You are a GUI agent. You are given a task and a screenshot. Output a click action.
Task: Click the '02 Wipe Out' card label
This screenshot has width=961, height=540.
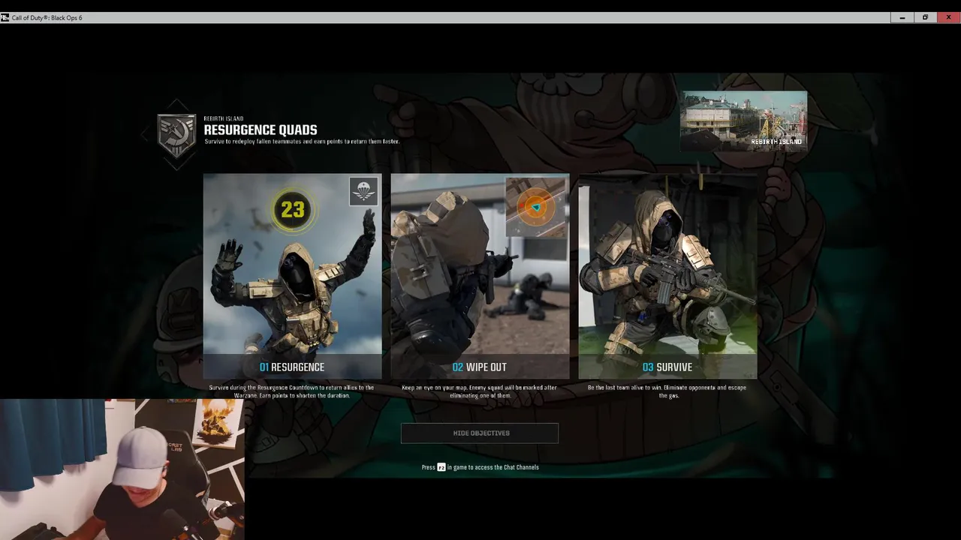(480, 367)
